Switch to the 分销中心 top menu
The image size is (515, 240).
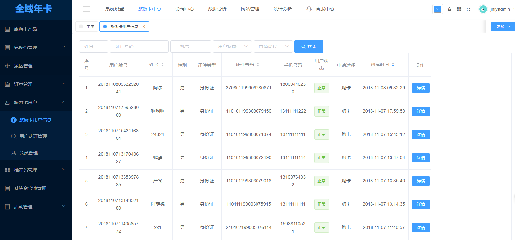tap(184, 9)
